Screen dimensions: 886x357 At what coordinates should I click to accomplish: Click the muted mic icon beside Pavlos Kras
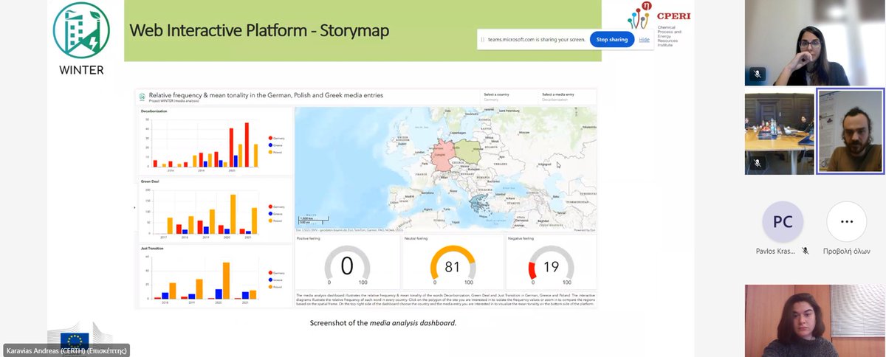pos(806,251)
